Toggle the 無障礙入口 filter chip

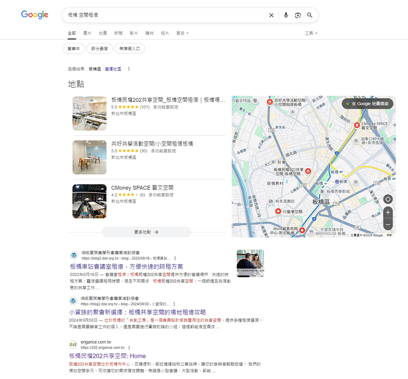click(x=129, y=49)
